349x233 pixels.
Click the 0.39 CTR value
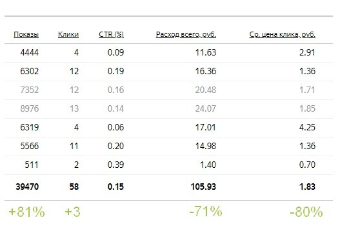click(x=115, y=165)
